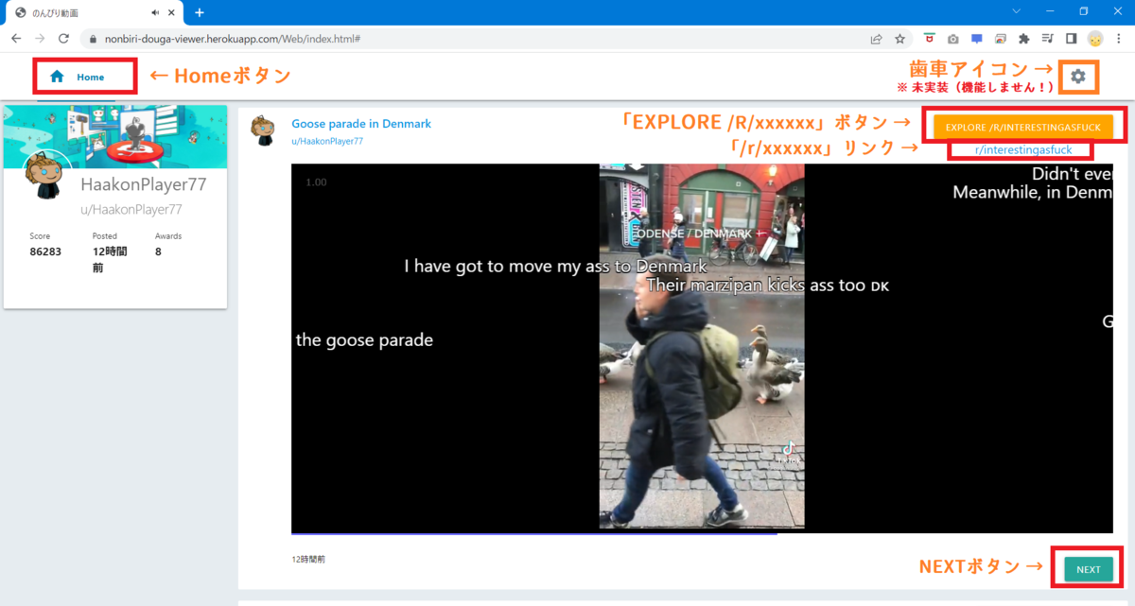1135x606 pixels.
Task: Click the Chrome windows extension icon
Action: point(1001,39)
